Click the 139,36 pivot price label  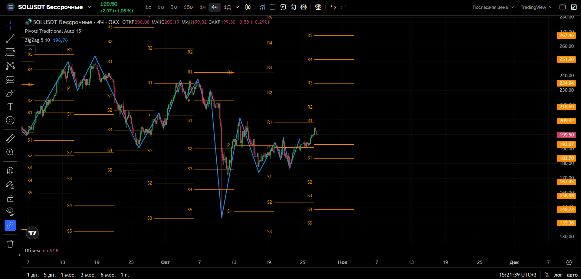click(x=566, y=223)
